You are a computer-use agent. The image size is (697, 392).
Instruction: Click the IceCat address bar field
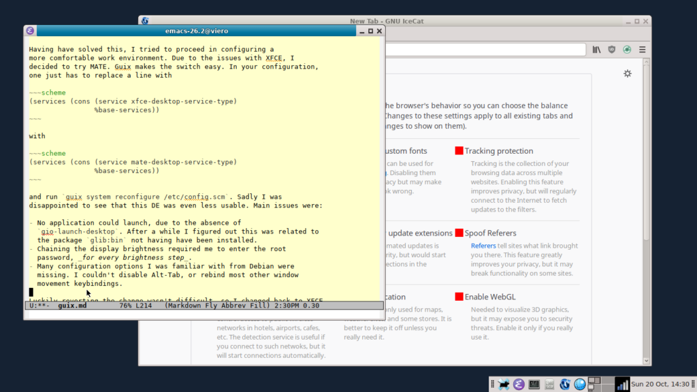[x=485, y=50]
